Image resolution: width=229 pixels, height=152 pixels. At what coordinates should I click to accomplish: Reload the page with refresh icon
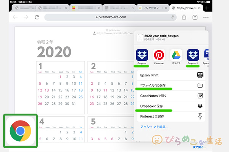pos(37,17)
